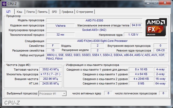Click the 8 МБ L3 cache value
The height and width of the screenshot is (108, 173).
tap(141, 83)
